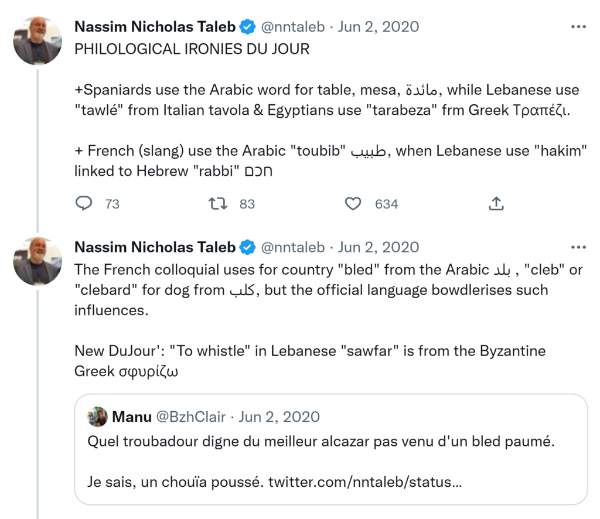The image size is (600, 519).
Task: Open Taleb's avatar on second tweet
Action: click(x=37, y=261)
